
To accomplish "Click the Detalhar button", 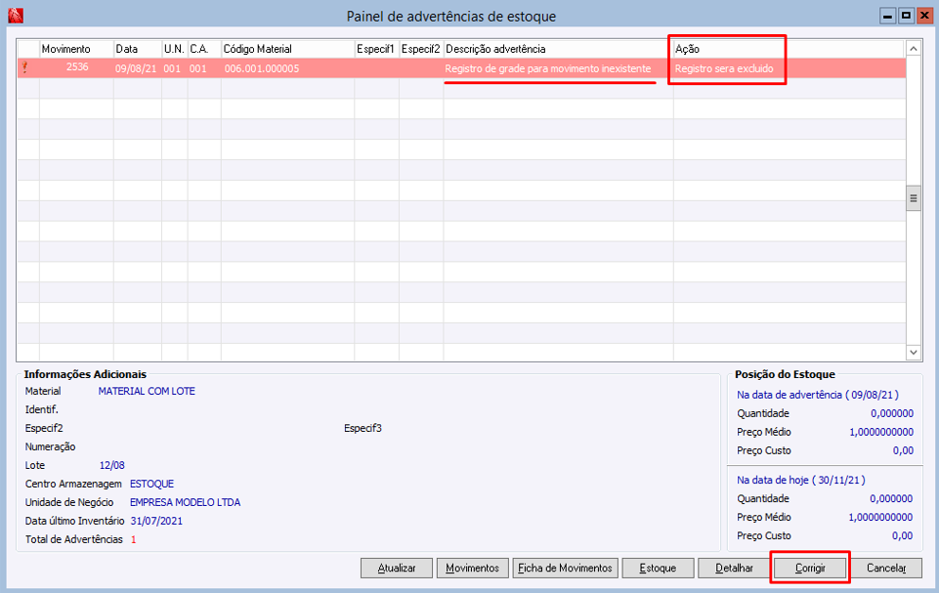I will click(734, 568).
